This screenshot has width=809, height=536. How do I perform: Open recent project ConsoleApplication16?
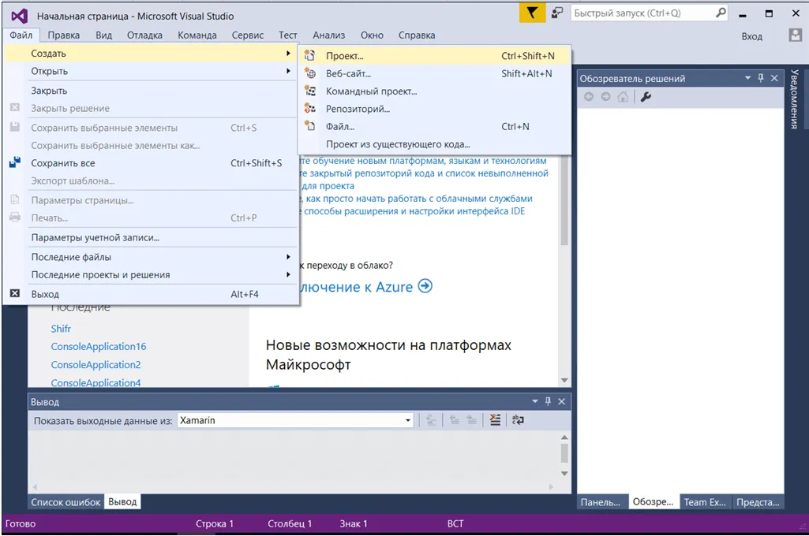(99, 347)
